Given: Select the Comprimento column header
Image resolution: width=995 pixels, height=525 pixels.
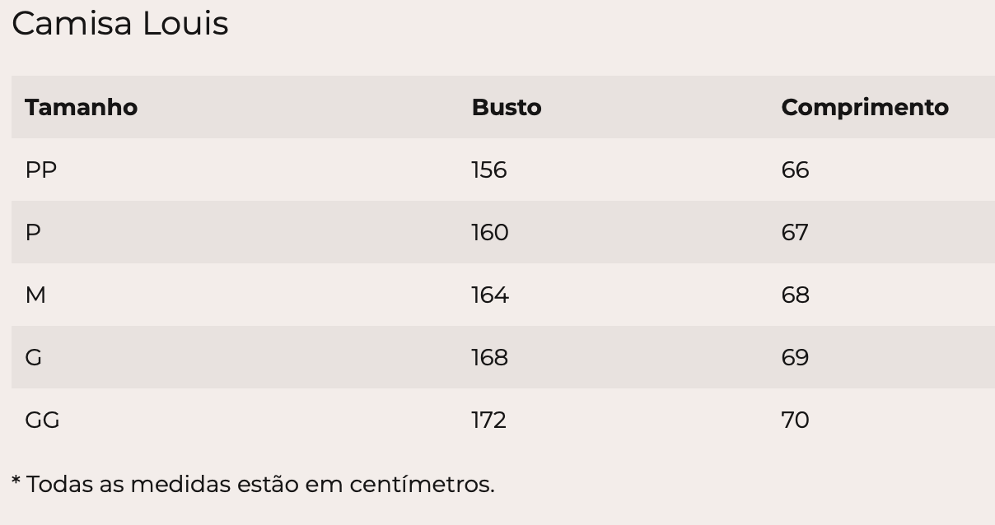Looking at the screenshot, I should click(865, 108).
